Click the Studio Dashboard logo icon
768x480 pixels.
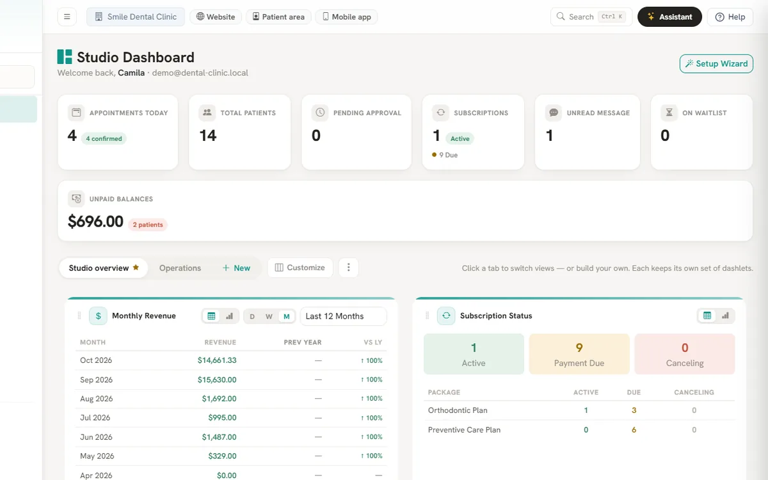pos(65,57)
